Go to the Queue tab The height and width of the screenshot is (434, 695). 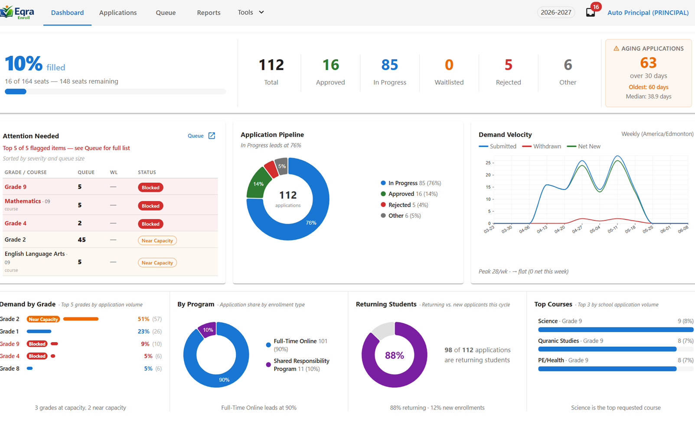pyautogui.click(x=166, y=13)
